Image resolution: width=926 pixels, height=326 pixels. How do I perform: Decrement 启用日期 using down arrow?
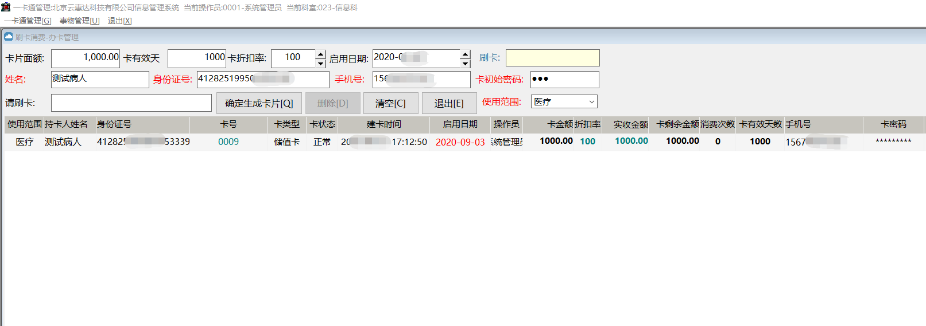465,63
